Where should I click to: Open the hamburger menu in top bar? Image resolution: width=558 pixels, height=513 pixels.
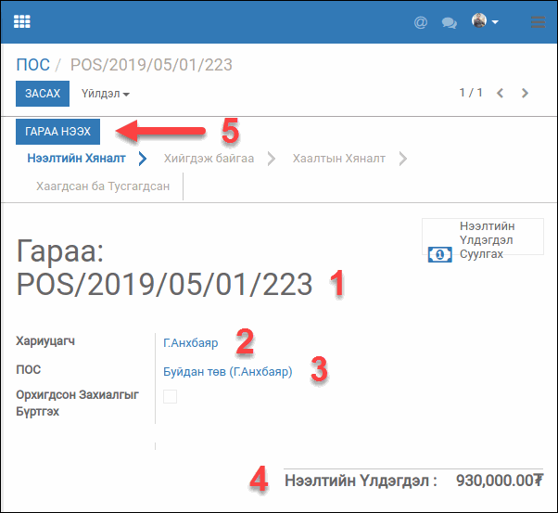(x=538, y=22)
